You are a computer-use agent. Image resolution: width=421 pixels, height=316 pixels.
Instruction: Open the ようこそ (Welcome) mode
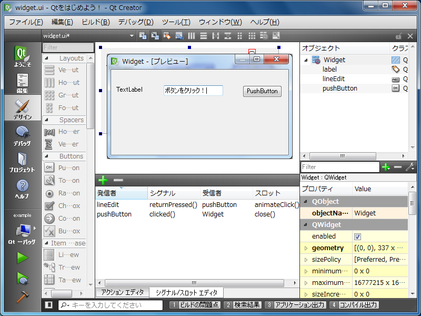click(x=22, y=57)
